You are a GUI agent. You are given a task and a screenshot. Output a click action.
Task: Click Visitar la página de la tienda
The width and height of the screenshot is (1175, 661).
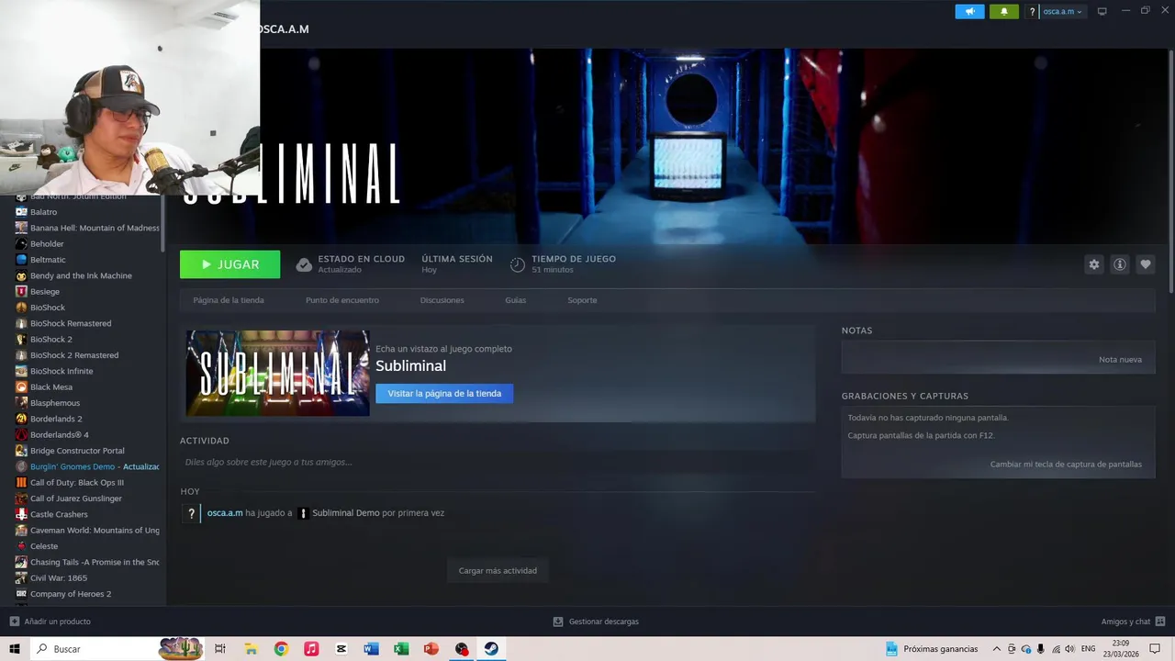pyautogui.click(x=444, y=394)
